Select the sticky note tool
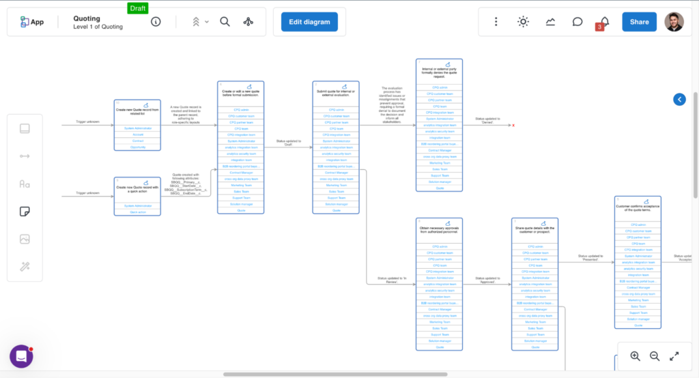The height and width of the screenshot is (378, 699). (x=25, y=212)
